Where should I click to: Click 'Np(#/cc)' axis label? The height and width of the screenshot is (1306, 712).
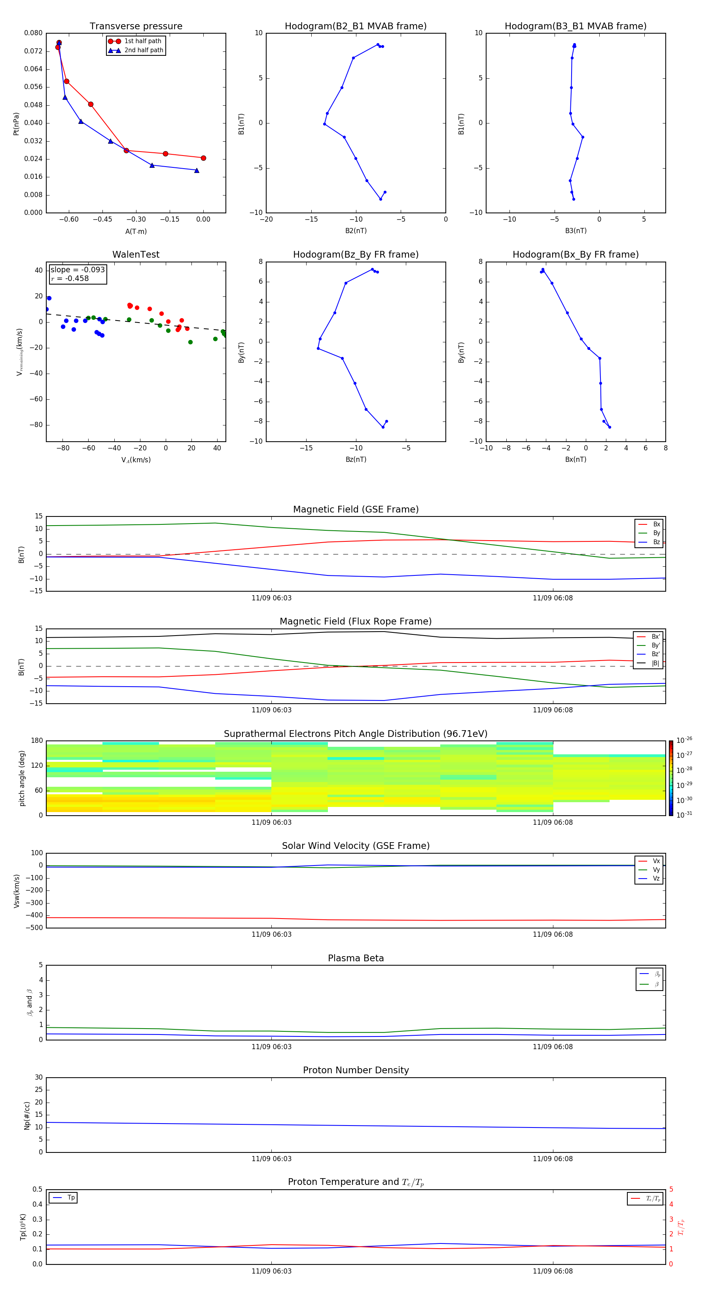(x=27, y=1115)
